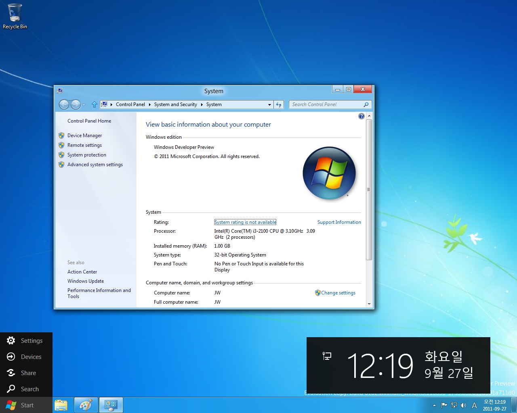Open the Recycle Bin desktop icon
Screen dimensions: 517x413
tap(15, 17)
